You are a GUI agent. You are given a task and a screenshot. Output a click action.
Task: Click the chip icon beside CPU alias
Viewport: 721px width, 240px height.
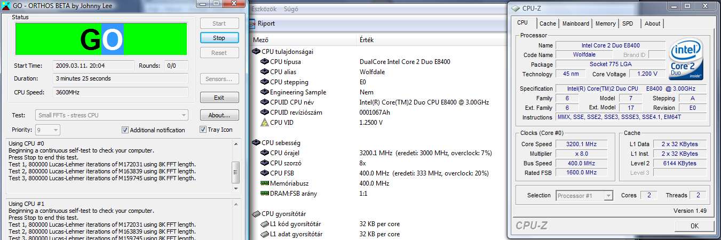pyautogui.click(x=265, y=72)
